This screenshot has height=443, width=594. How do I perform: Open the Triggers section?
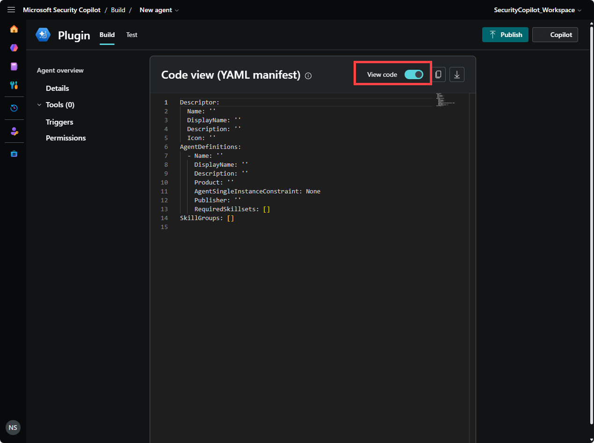click(59, 122)
